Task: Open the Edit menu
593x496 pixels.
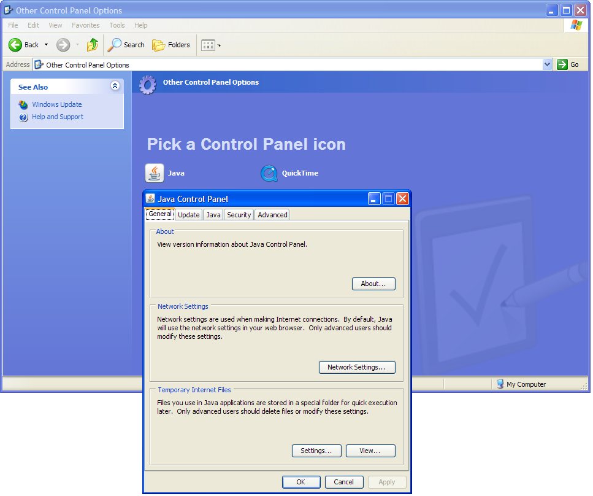Action: click(x=33, y=25)
